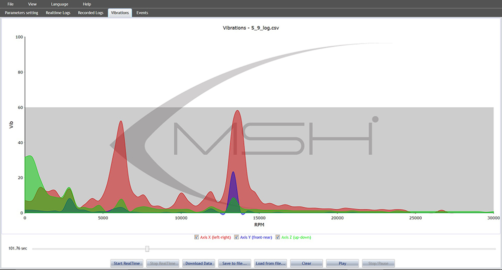502x270 pixels.
Task: Toggle the Axis Z (up-down) checkbox
Action: click(x=278, y=237)
